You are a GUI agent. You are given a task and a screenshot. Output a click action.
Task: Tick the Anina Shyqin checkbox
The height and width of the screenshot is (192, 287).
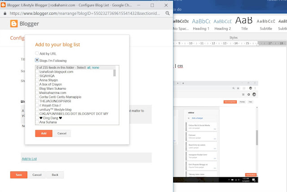point(37,80)
